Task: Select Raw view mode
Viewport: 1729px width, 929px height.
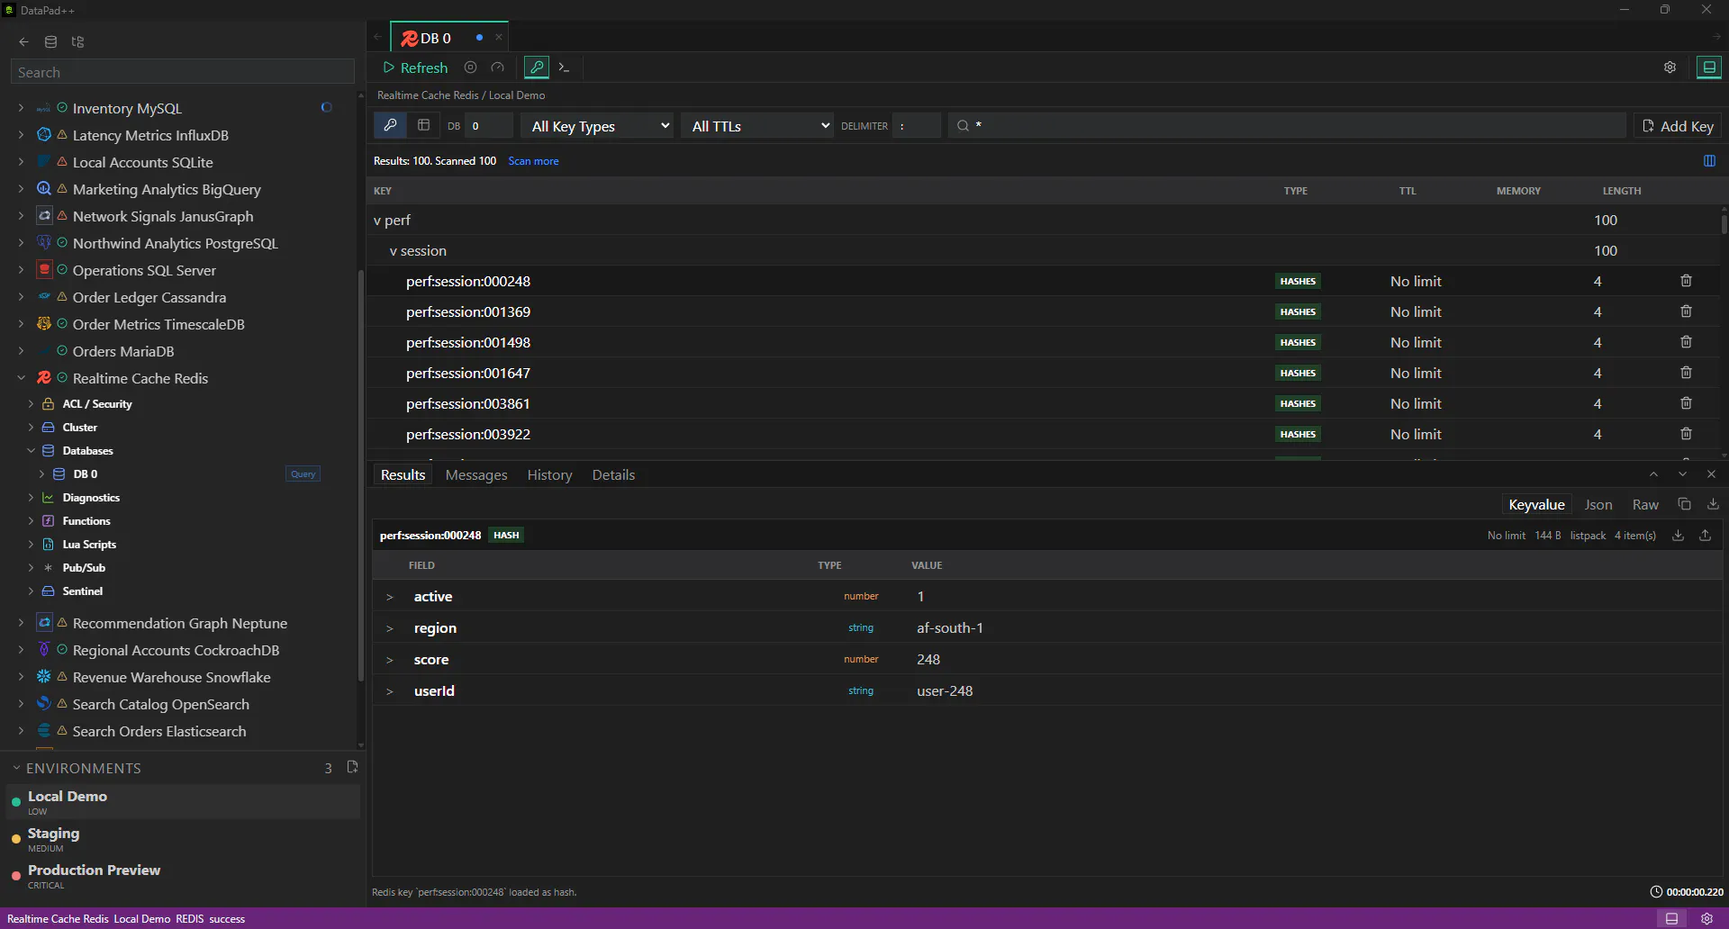Action: pyautogui.click(x=1645, y=504)
